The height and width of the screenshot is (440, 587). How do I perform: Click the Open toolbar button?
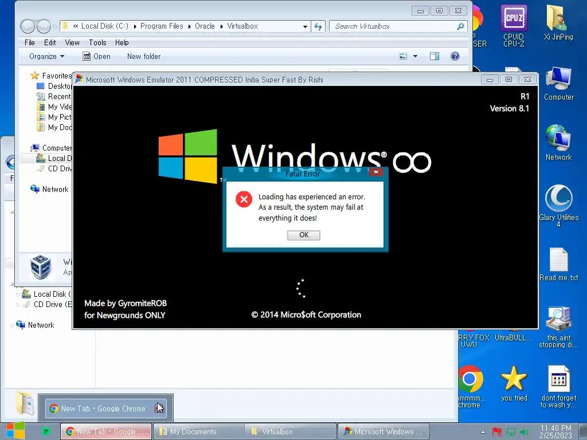(96, 57)
